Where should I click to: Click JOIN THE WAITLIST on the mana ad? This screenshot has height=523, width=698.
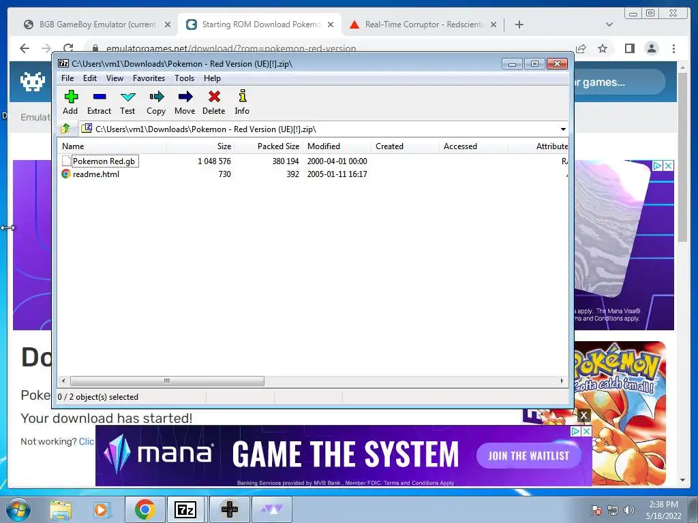pyautogui.click(x=529, y=456)
